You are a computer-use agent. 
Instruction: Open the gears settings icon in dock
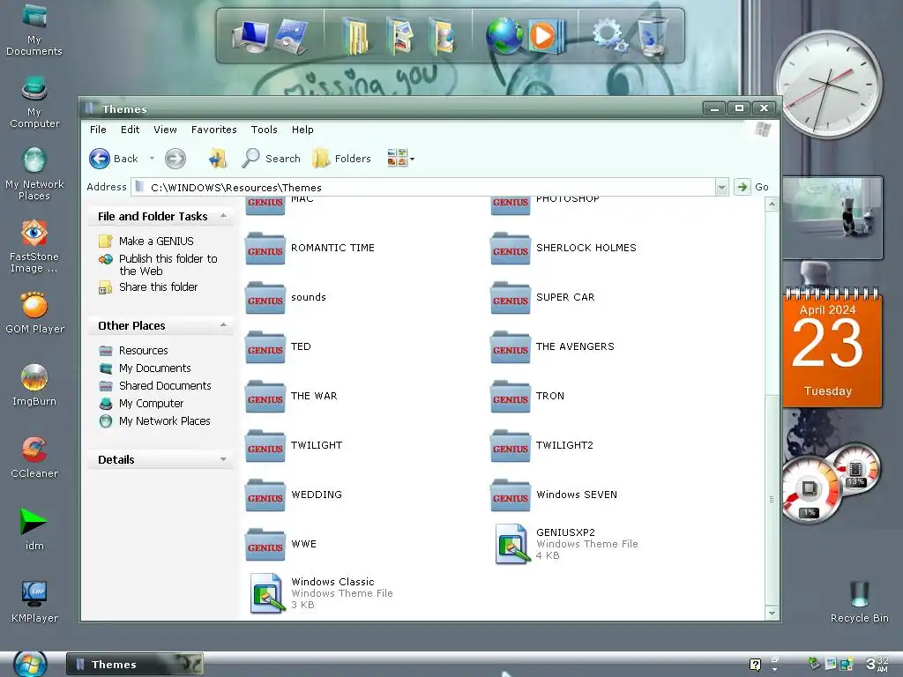coord(610,35)
